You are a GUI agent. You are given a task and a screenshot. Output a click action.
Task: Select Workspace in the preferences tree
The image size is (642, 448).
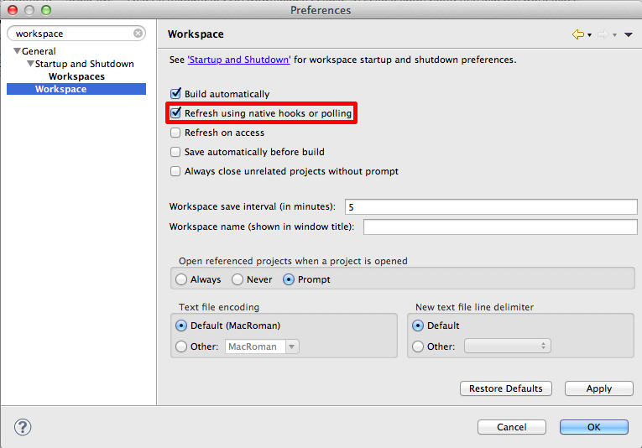tap(60, 89)
